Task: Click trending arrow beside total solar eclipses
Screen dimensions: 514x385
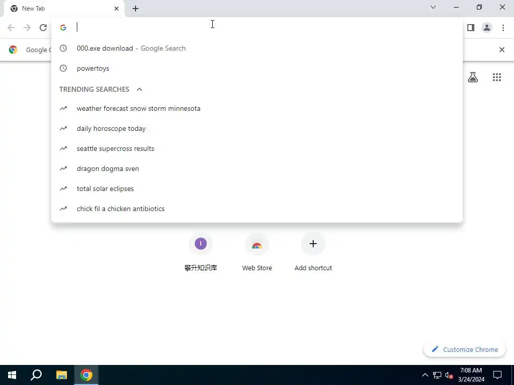Action: (63, 188)
